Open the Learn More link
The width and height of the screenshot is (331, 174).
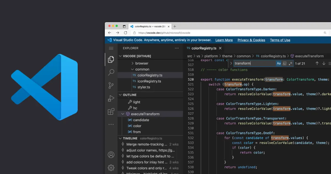coord(224,40)
